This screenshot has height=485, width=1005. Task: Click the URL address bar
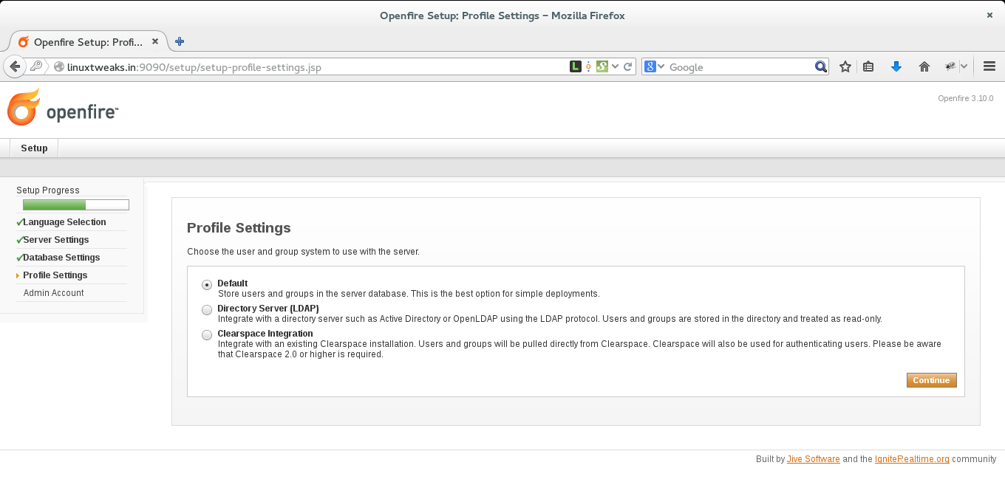316,67
